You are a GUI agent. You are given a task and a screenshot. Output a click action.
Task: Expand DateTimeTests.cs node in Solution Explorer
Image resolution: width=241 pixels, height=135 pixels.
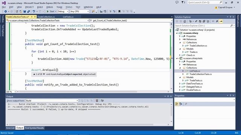180,84
